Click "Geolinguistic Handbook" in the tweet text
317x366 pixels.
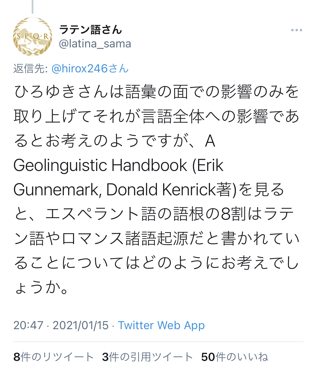pos(100,165)
